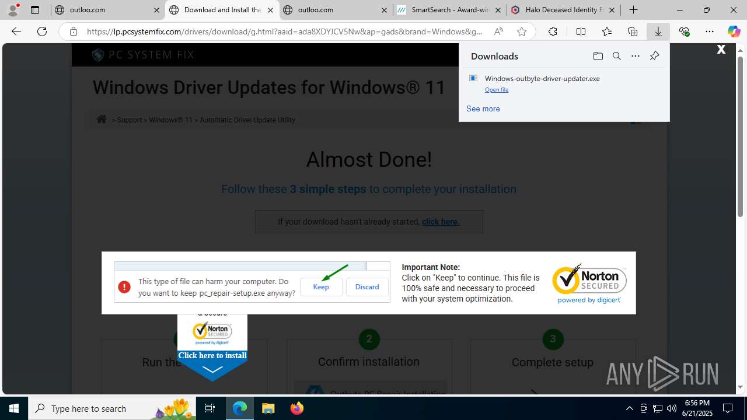Switch to first outloo.com tab
The image size is (747, 420).
click(106, 10)
